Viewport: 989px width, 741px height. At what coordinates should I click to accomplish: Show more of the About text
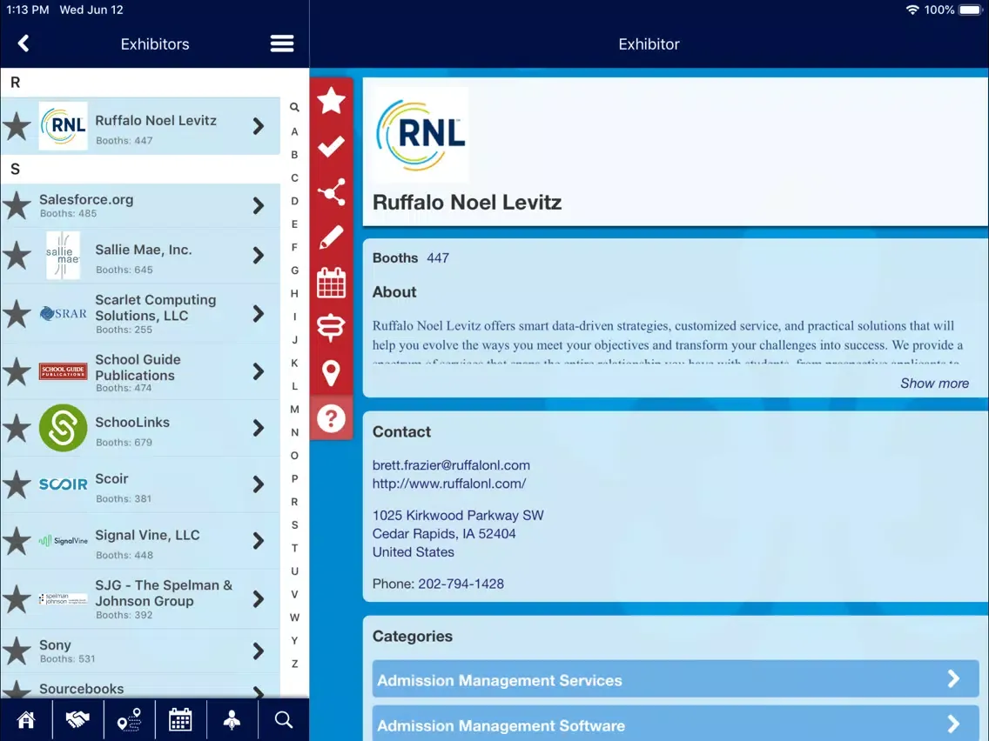tap(934, 383)
